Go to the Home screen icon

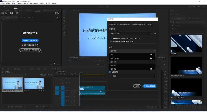(4, 7)
